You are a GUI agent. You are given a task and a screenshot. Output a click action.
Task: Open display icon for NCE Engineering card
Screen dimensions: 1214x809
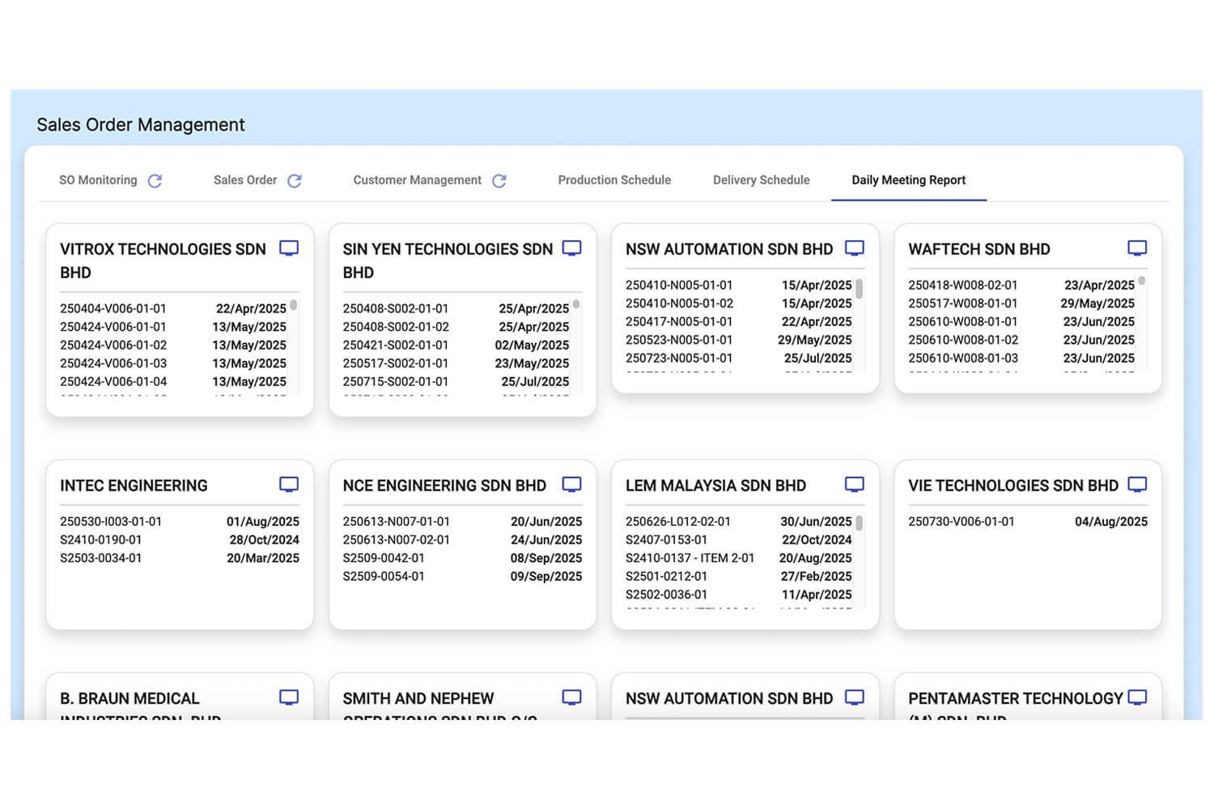click(571, 485)
